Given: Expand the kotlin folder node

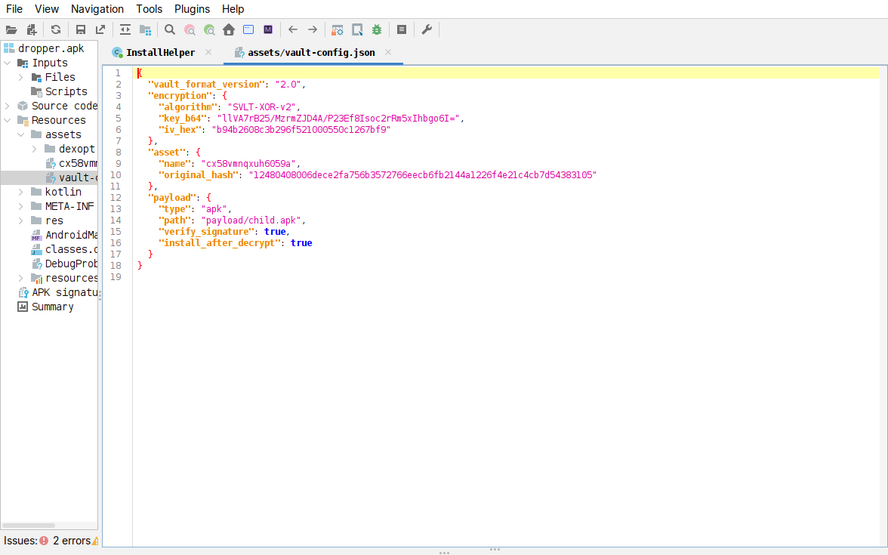Looking at the screenshot, I should click(21, 192).
